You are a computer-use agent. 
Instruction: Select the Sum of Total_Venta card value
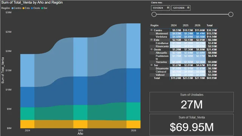pyautogui.click(x=192, y=127)
